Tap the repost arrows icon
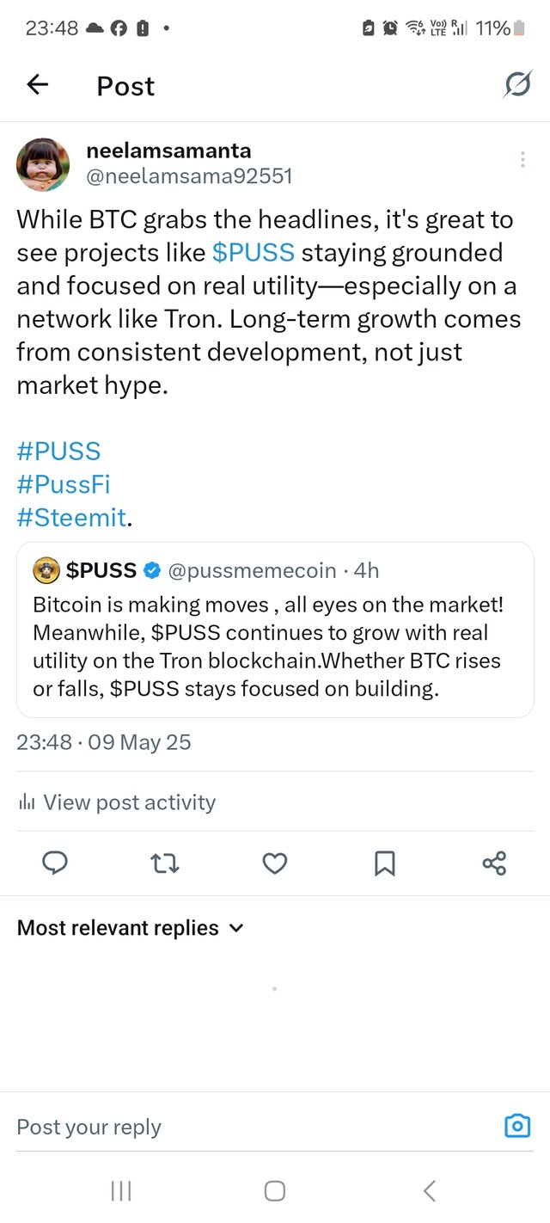 pos(164,863)
